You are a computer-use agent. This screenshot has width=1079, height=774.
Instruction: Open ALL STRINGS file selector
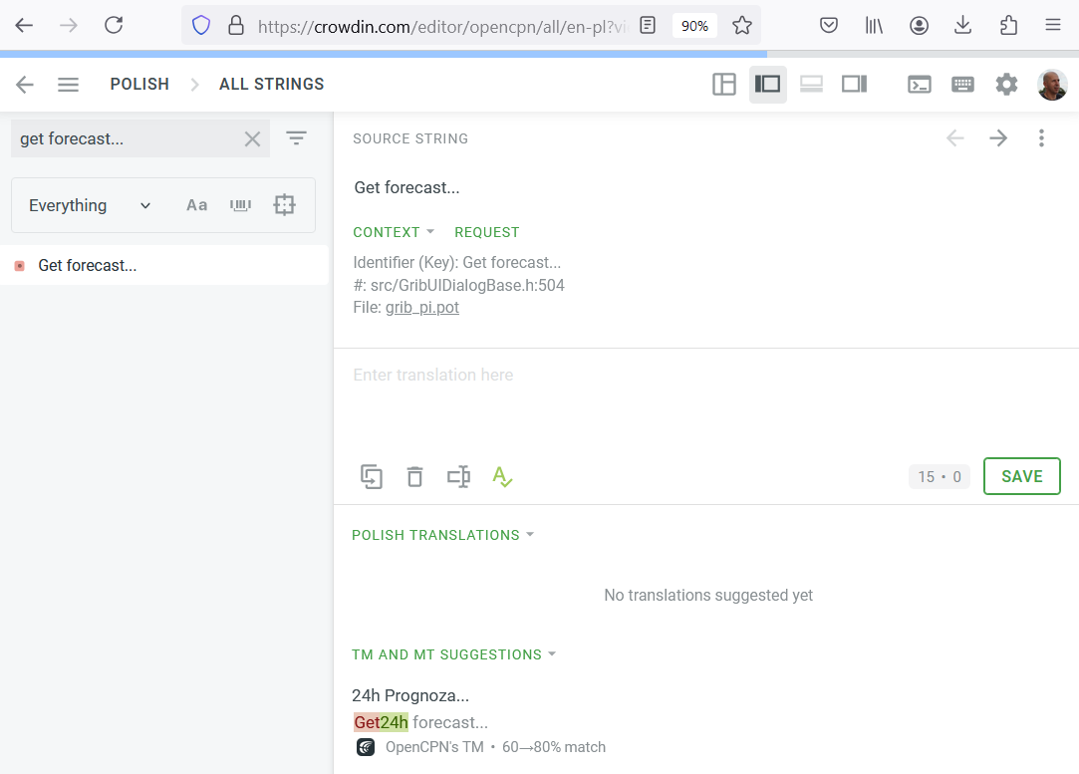272,84
